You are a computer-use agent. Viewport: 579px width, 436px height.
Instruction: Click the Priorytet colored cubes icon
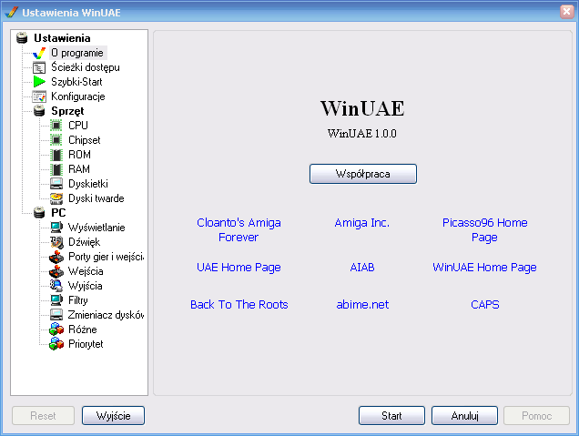coord(56,344)
